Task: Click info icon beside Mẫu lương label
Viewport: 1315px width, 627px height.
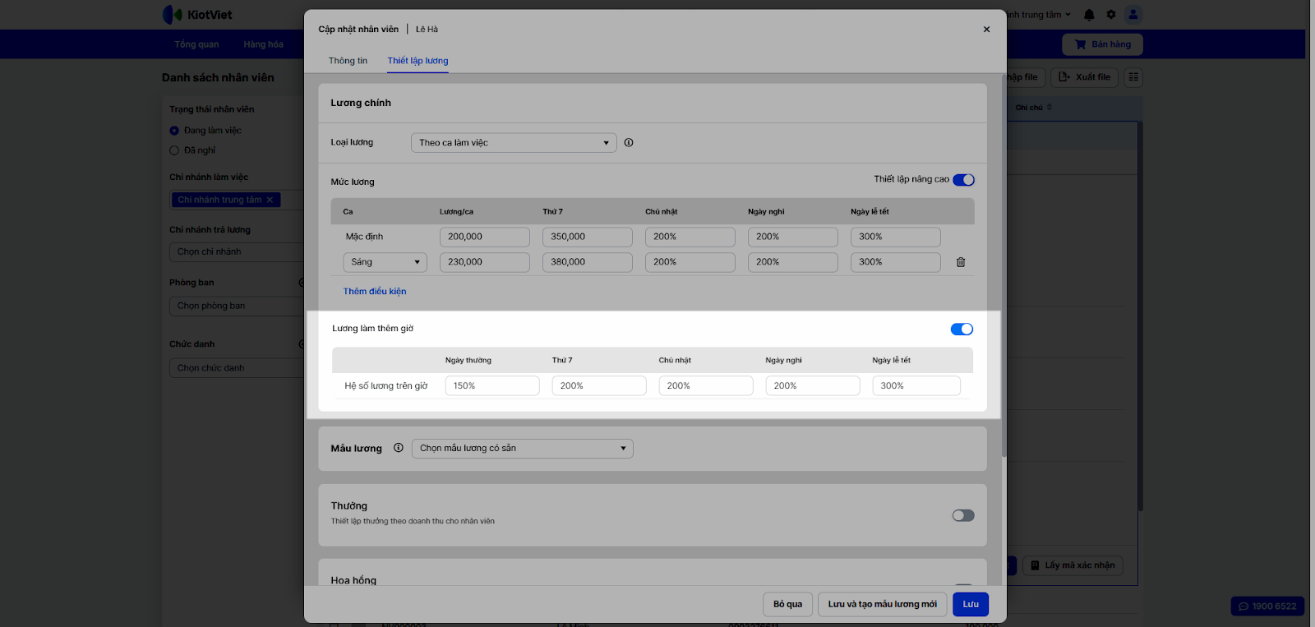Action: (x=399, y=448)
